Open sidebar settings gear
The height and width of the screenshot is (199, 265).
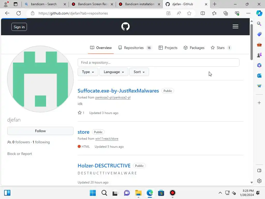coord(259,181)
